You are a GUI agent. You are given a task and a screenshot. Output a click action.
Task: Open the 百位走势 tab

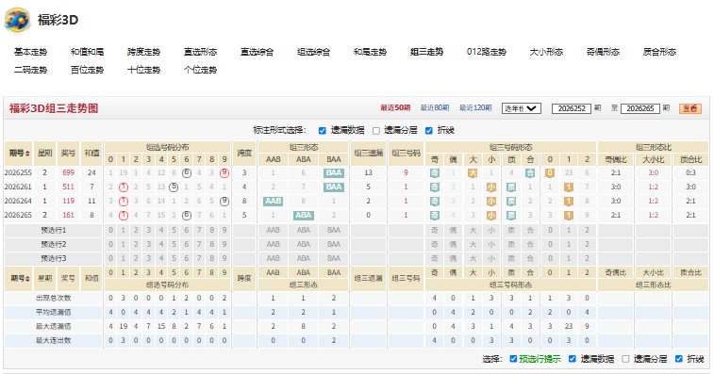[x=87, y=70]
